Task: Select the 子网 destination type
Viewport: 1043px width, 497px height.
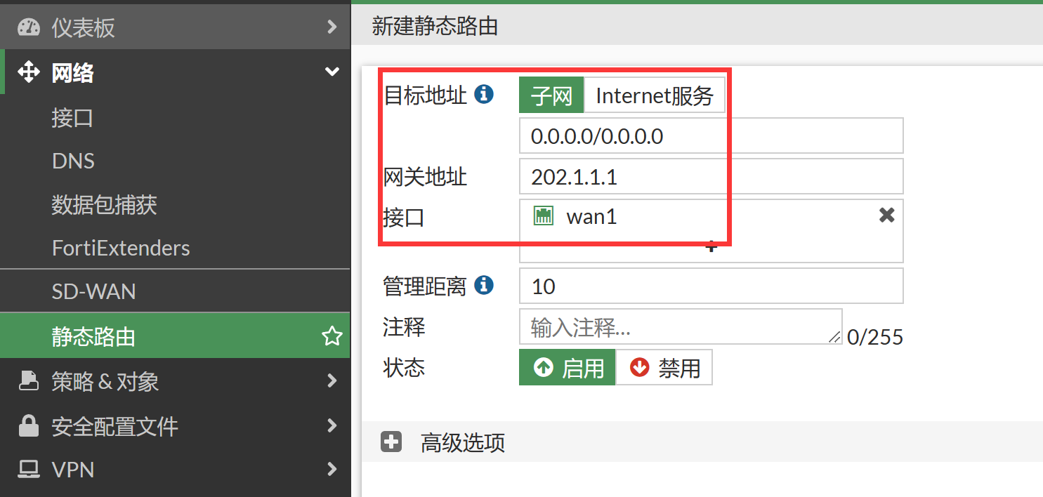Action: [x=551, y=95]
